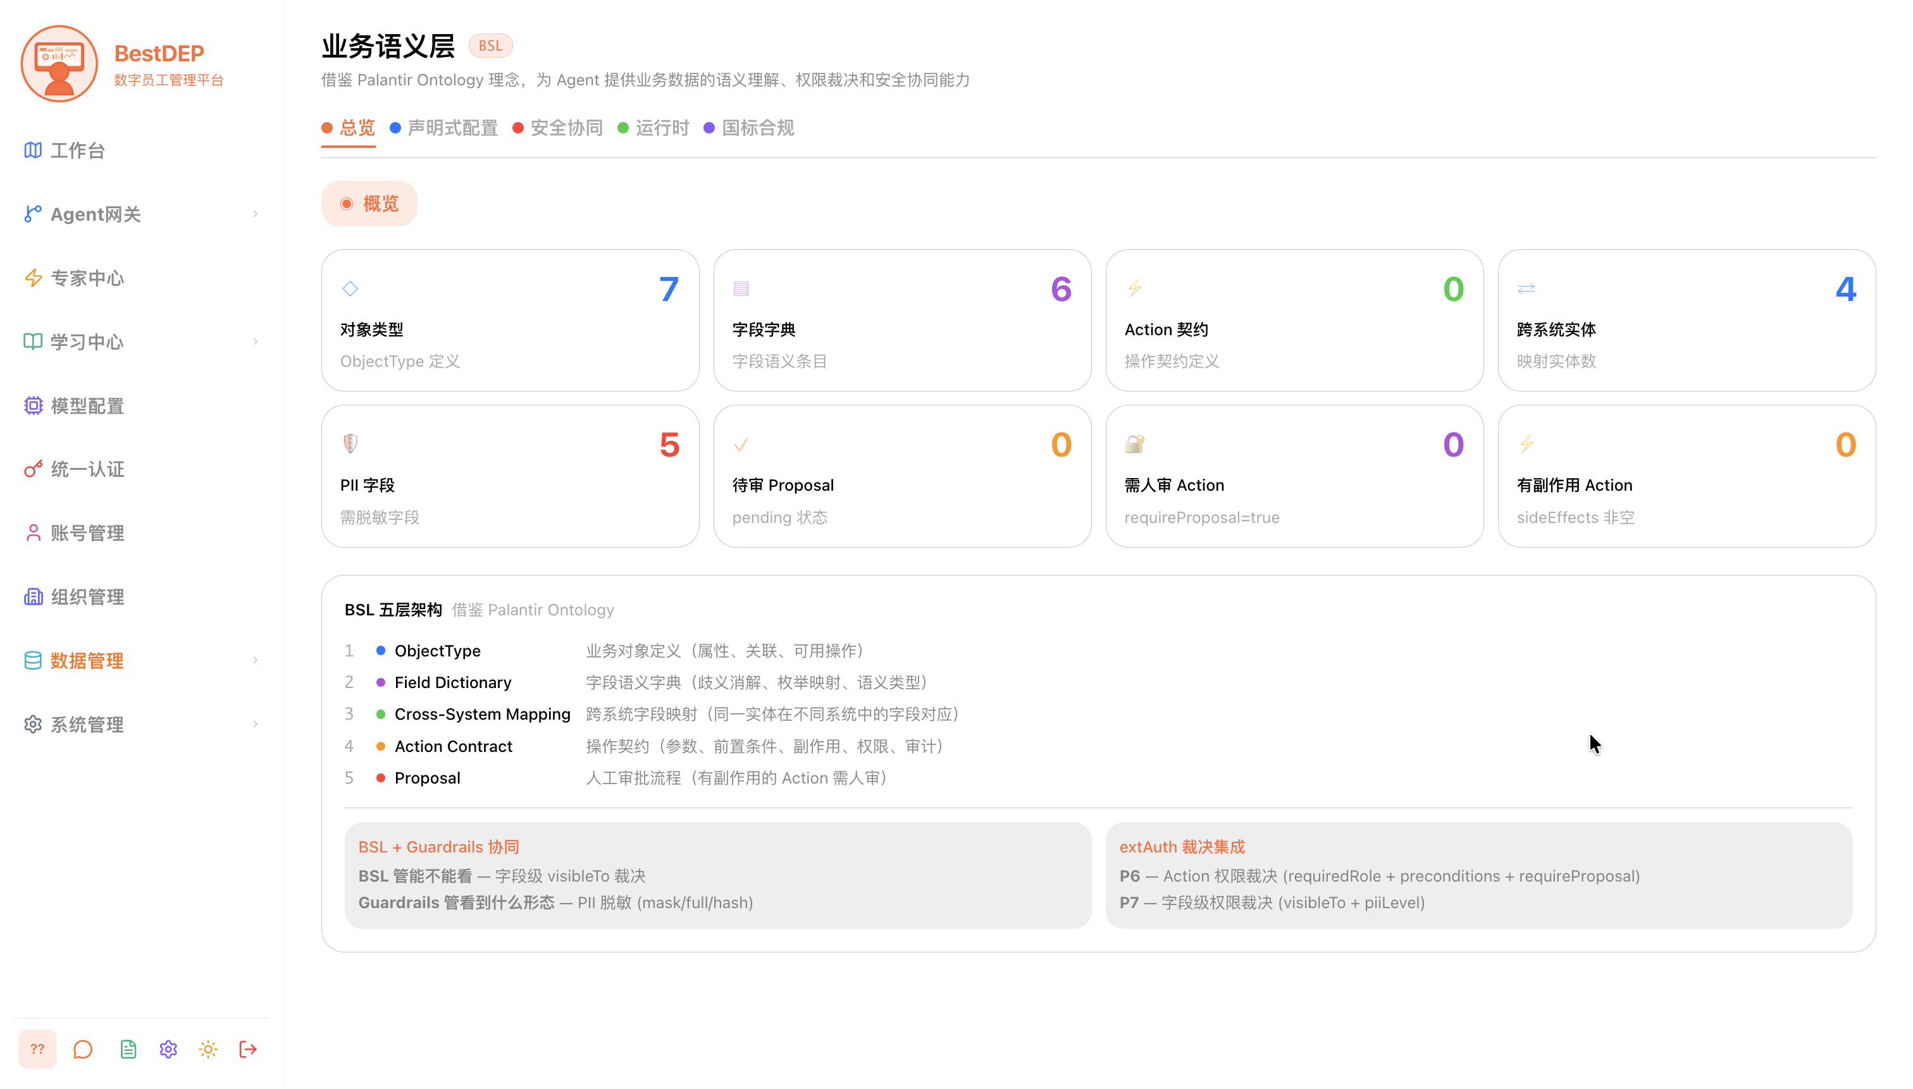Viewport: 1913px width, 1089px height.
Task: Open the 对象类型 stat card
Action: (511, 320)
